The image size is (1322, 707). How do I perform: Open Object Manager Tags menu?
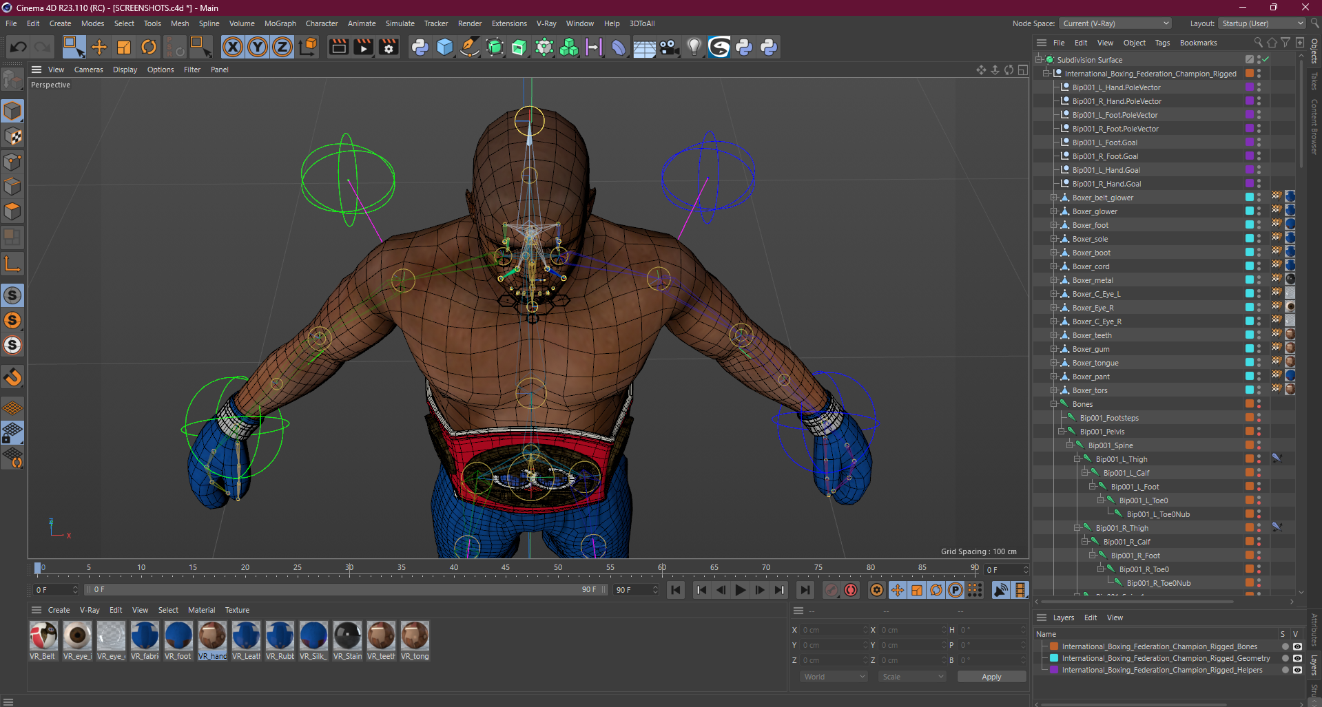click(x=1162, y=43)
